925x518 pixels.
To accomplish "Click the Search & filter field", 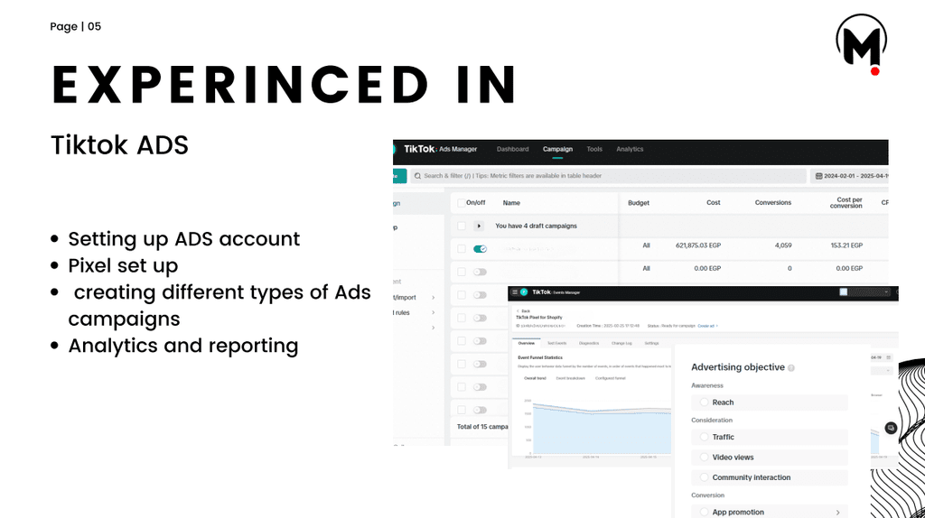I will pyautogui.click(x=608, y=176).
